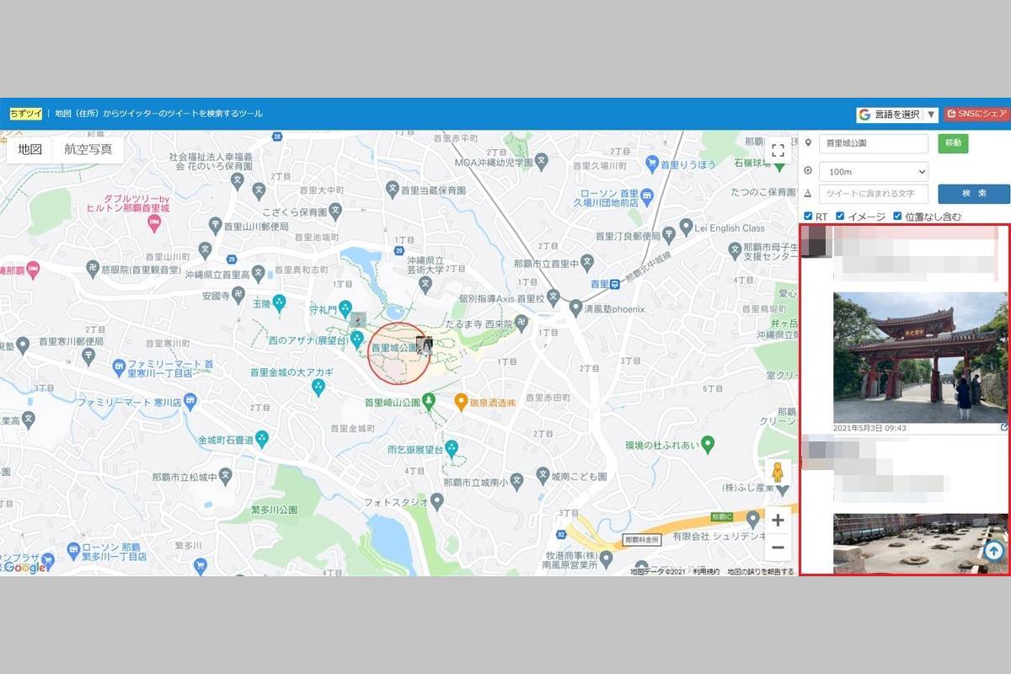Screen dimensions: 1011x674
Task: Select the ファミリーマート 寒川店 store pin
Action: click(x=190, y=402)
